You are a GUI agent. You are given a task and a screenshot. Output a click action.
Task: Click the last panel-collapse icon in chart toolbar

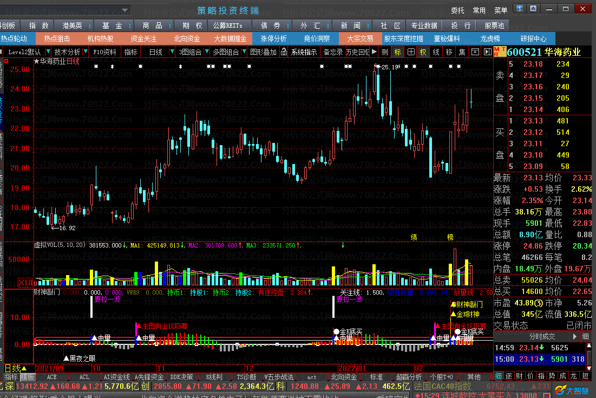point(488,52)
